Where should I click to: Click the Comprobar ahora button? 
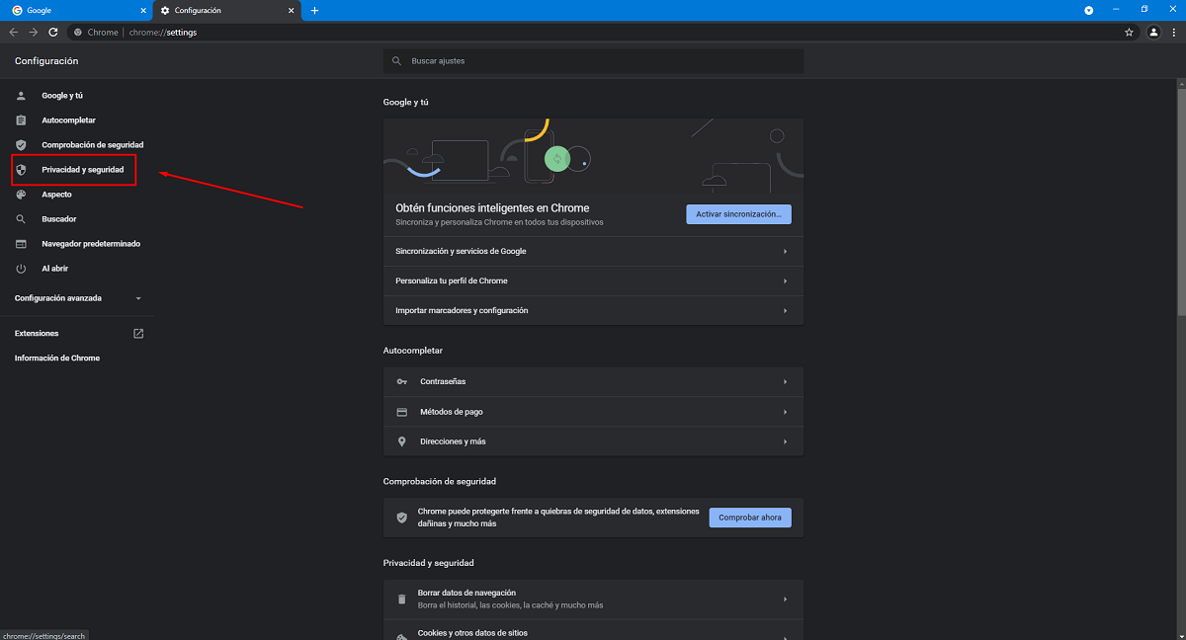pyautogui.click(x=750, y=518)
